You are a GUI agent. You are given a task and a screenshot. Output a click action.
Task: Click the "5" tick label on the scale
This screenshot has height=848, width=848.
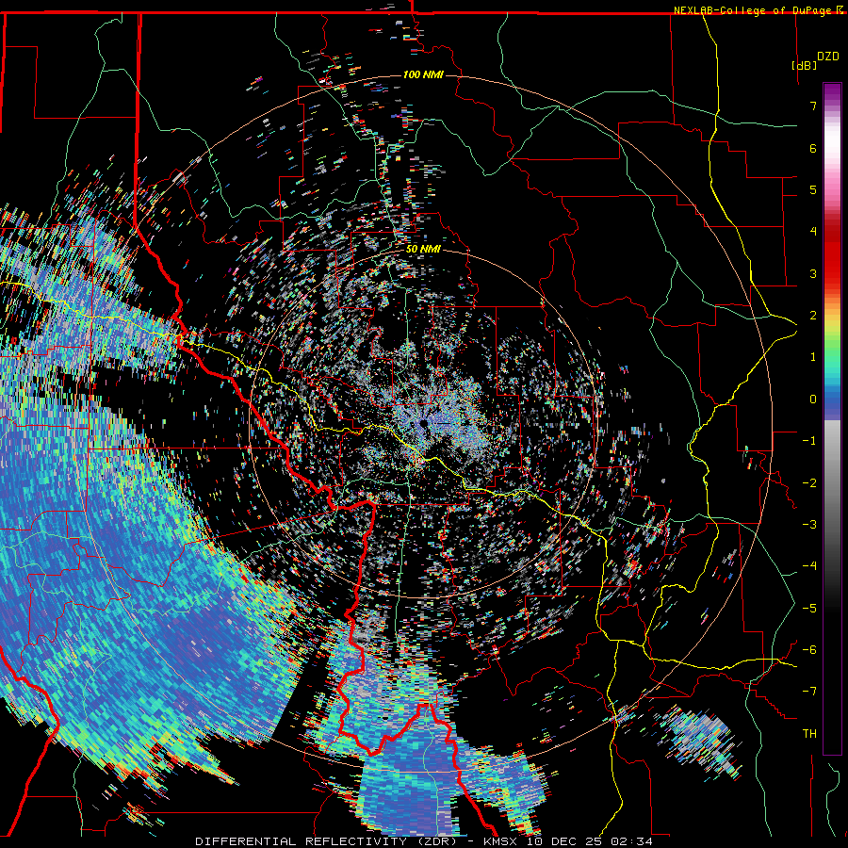[x=813, y=189]
